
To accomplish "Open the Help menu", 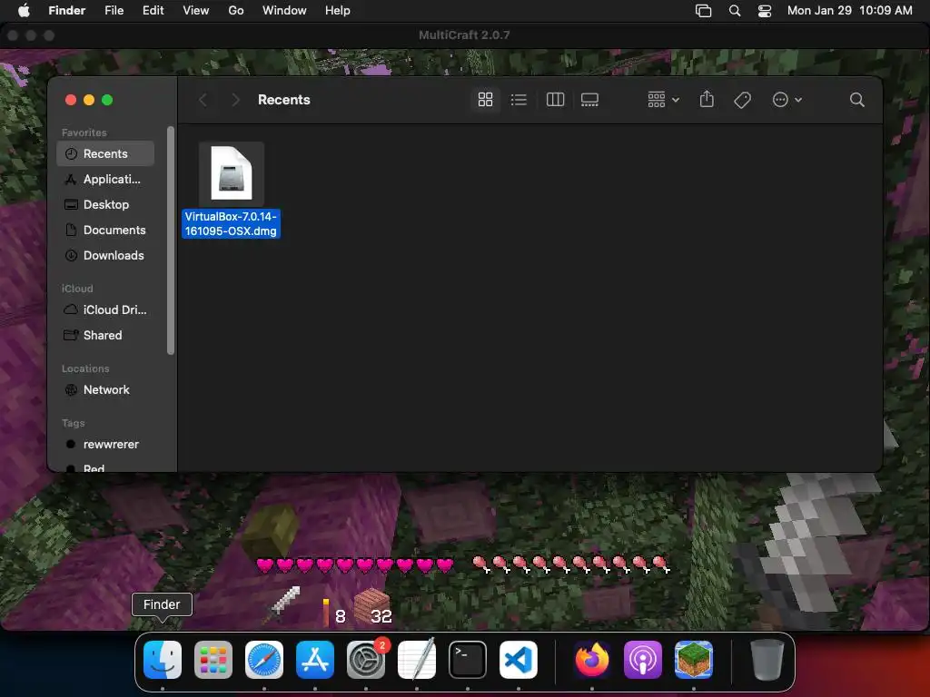I will [x=338, y=11].
